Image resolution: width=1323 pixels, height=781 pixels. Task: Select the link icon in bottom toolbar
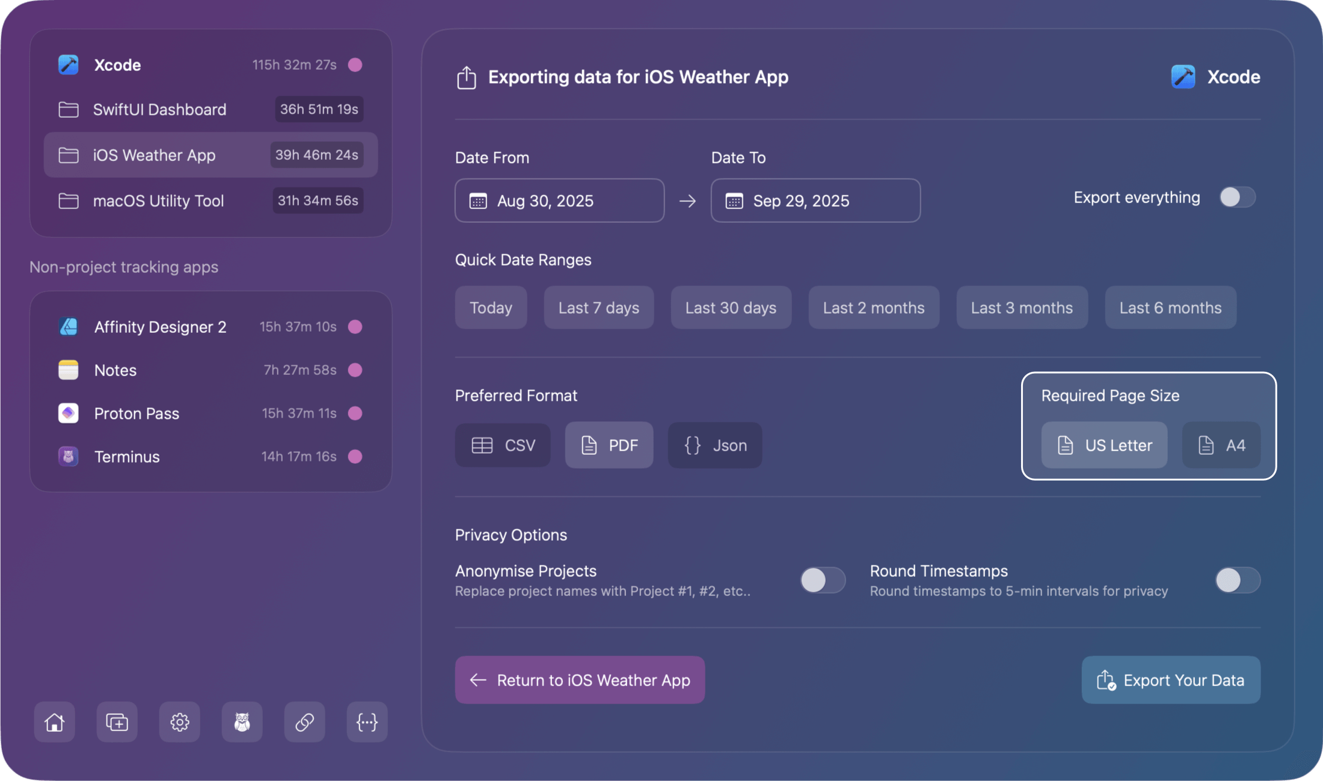tap(304, 722)
